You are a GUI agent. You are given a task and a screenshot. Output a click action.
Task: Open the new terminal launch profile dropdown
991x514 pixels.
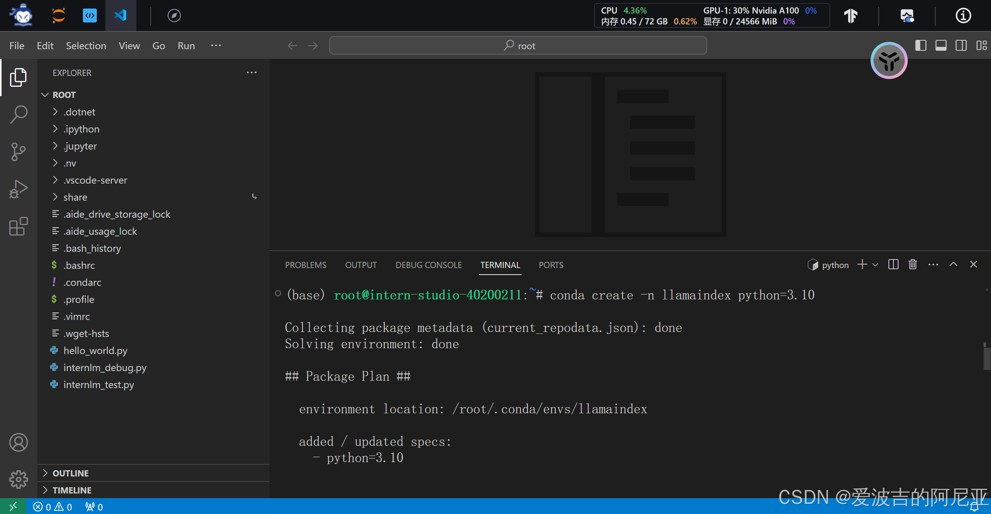[x=875, y=265]
